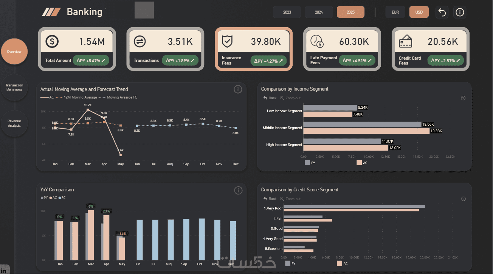
Task: Click Back arrow in Income Segment chart
Action: click(x=265, y=98)
